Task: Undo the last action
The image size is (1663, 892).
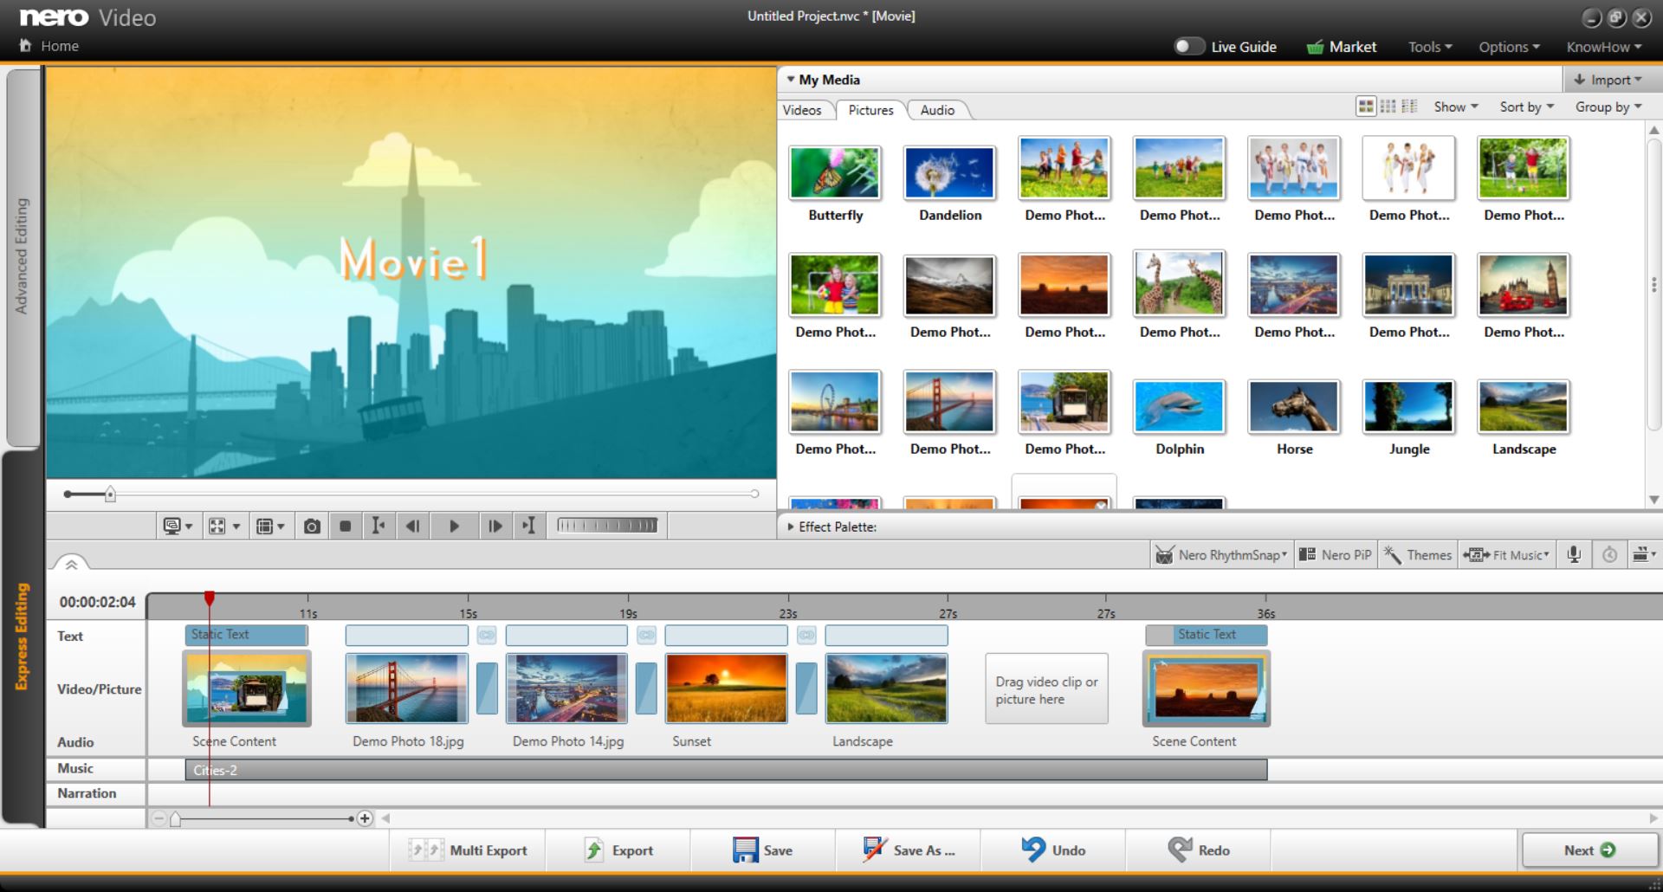Action: (x=1053, y=850)
